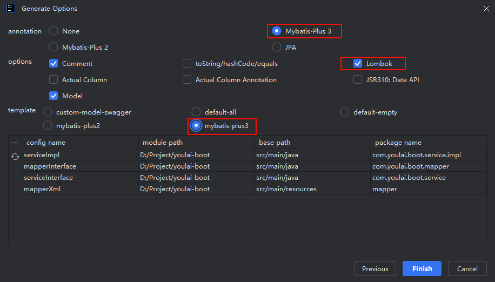Select the None annotation radio button
Screen dimensions: 495x282
coord(53,31)
